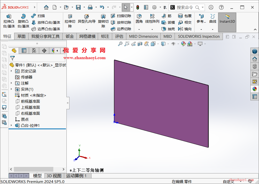Collapse the CommandManager ribbon chevron
This screenshot has width=259, height=184.
255,30
